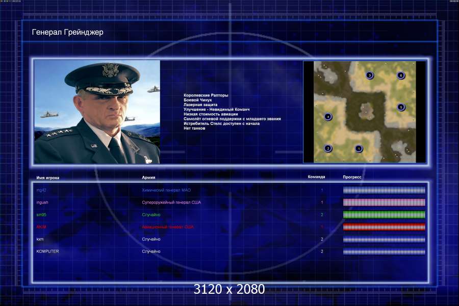
Task: Click the team number in kxm's row
Action: (x=322, y=239)
